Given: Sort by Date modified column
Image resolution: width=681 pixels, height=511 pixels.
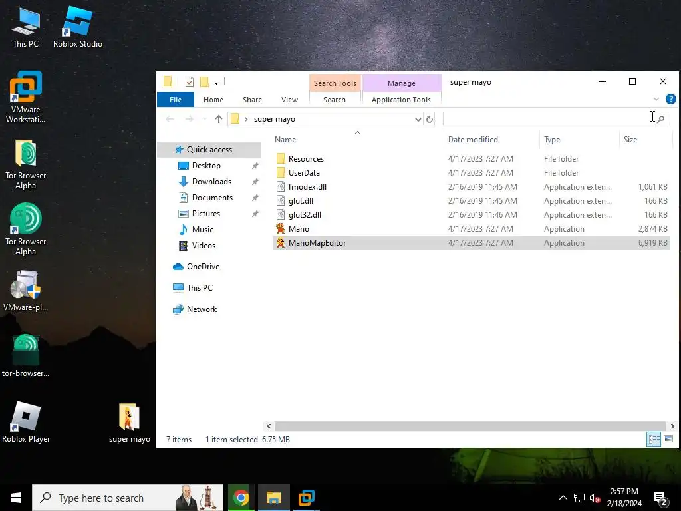Looking at the screenshot, I should (491, 140).
